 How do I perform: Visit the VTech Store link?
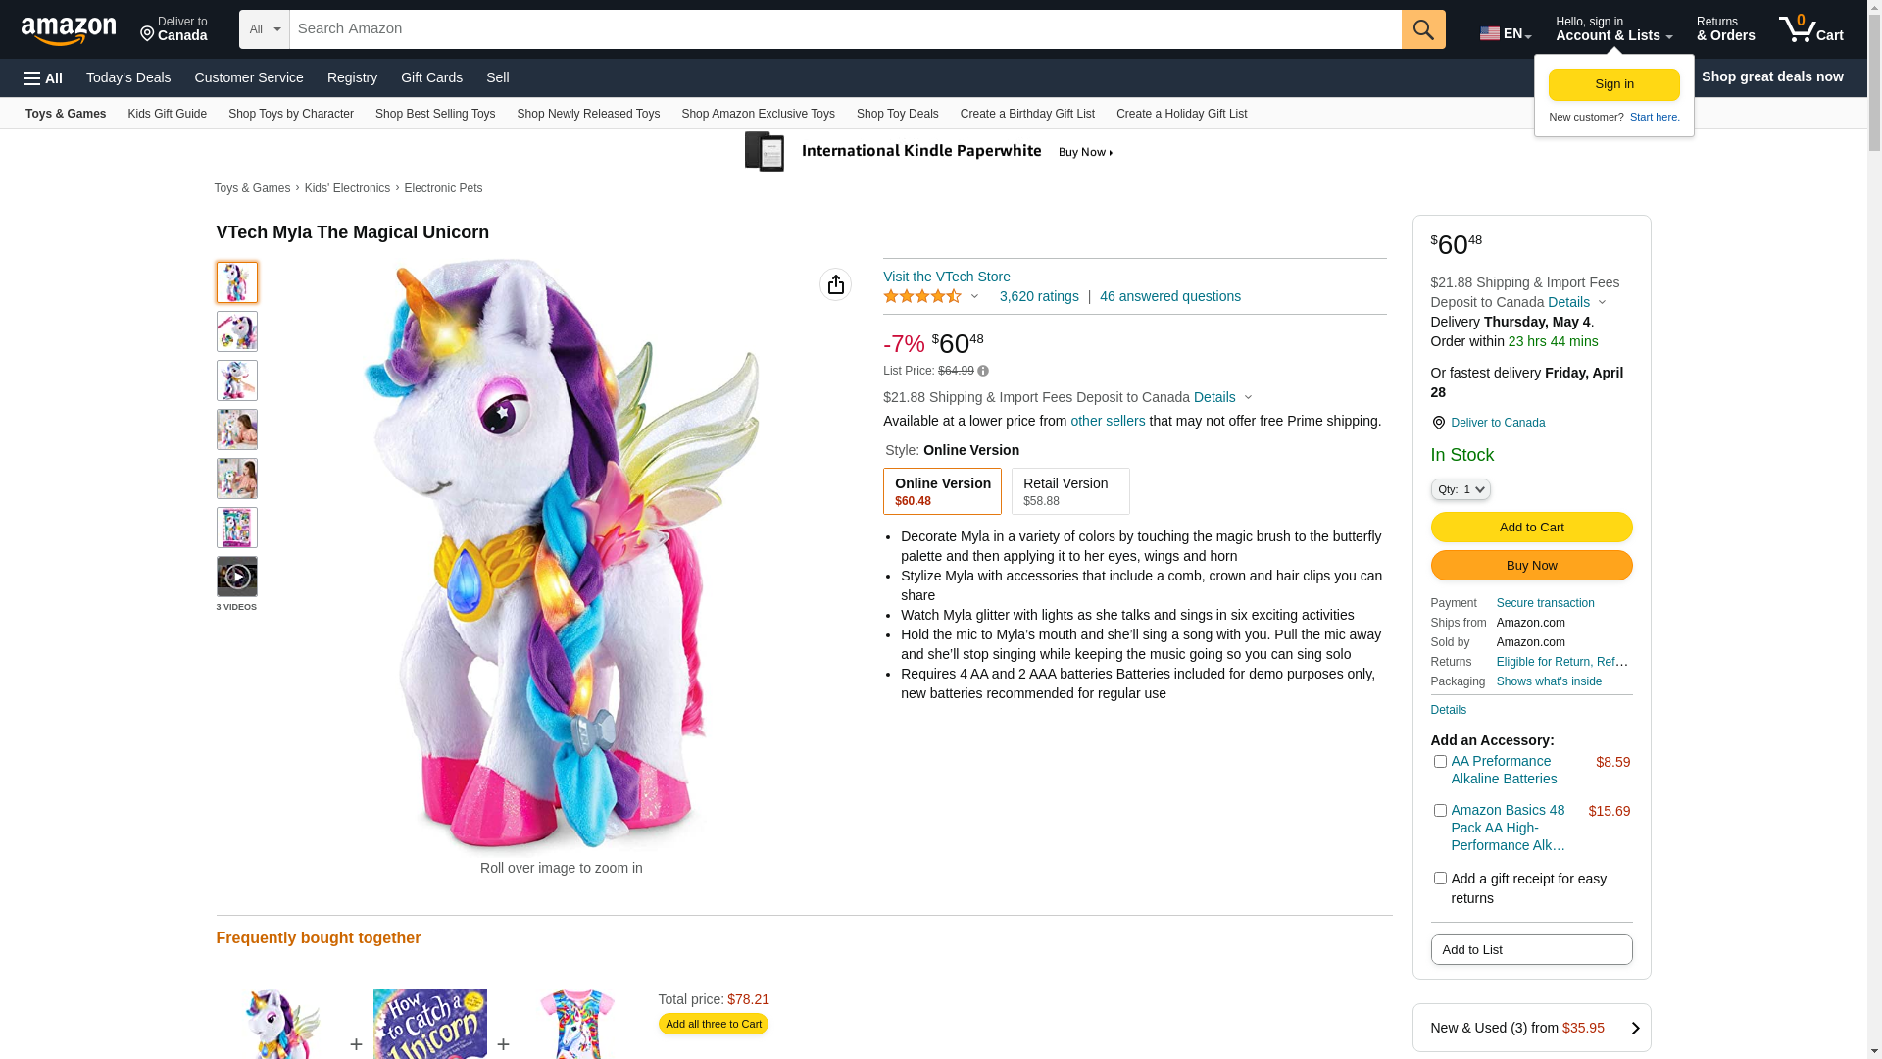[x=947, y=277]
